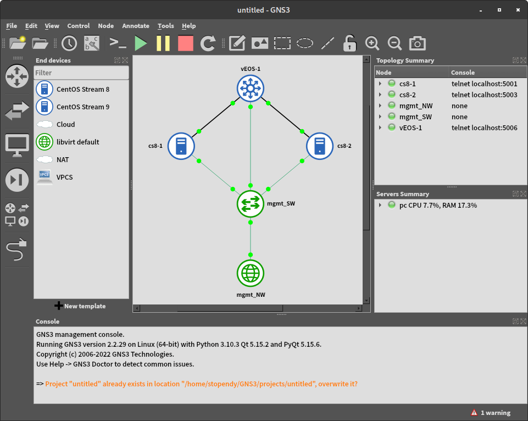Click the lock/unlock items icon
The width and height of the screenshot is (528, 421).
349,43
